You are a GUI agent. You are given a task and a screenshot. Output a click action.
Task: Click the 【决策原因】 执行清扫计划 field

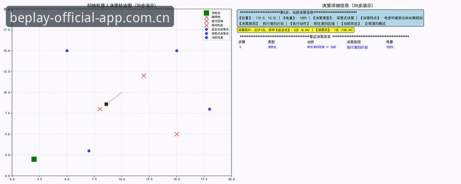[x=261, y=23]
